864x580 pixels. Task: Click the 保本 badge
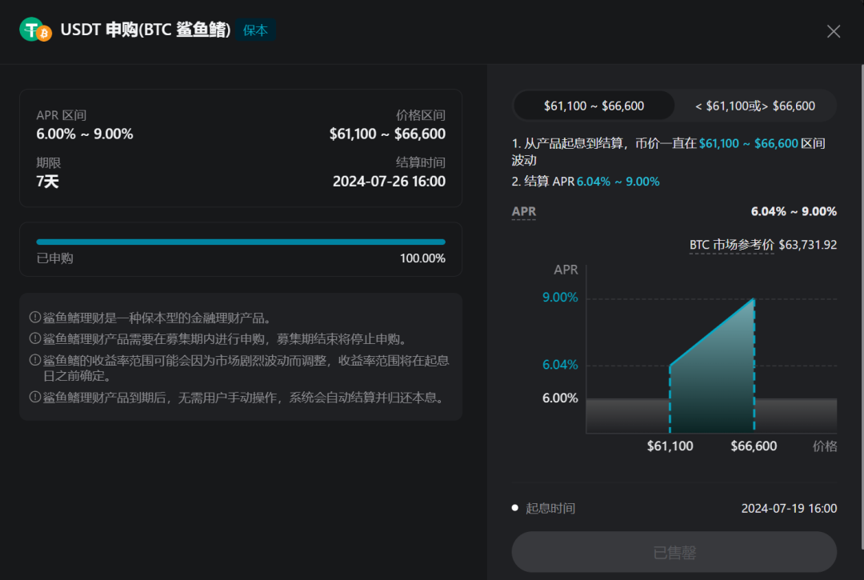click(255, 30)
